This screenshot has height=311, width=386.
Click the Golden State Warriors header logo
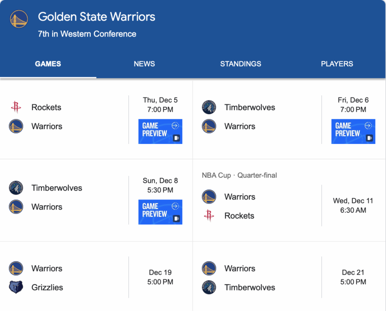[19, 19]
